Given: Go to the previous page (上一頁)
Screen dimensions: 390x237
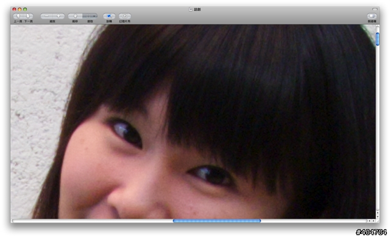Looking at the screenshot, I should (x=18, y=16).
